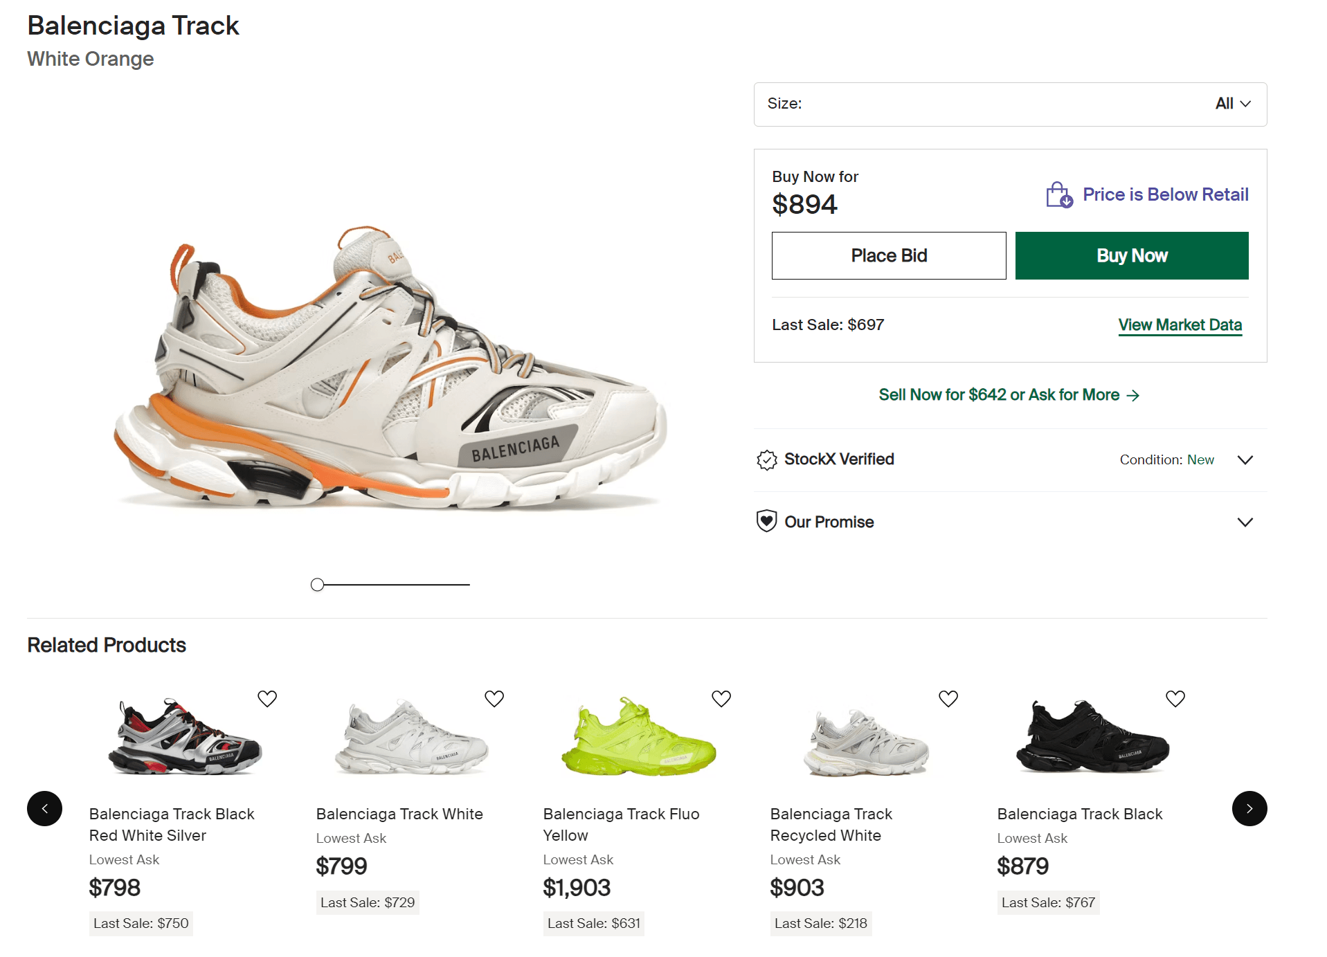Expand the StockX Verified condition section
This screenshot has width=1327, height=957.
point(1245,460)
